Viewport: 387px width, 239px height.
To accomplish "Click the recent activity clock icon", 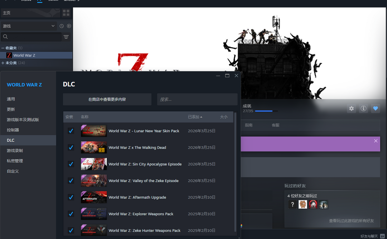I will (x=62, y=26).
